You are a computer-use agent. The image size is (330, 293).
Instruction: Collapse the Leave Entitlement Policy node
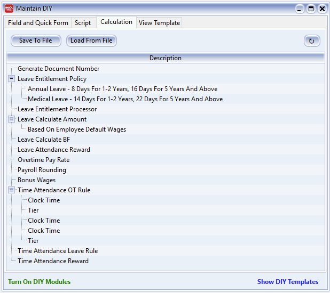(x=12, y=79)
